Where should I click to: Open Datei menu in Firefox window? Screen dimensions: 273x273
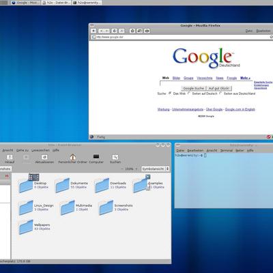coord(249,31)
